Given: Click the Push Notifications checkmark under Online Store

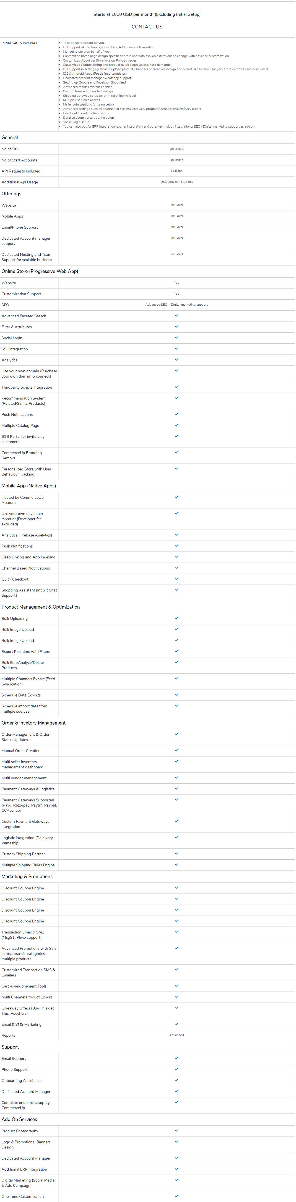Looking at the screenshot, I should pyautogui.click(x=176, y=414).
